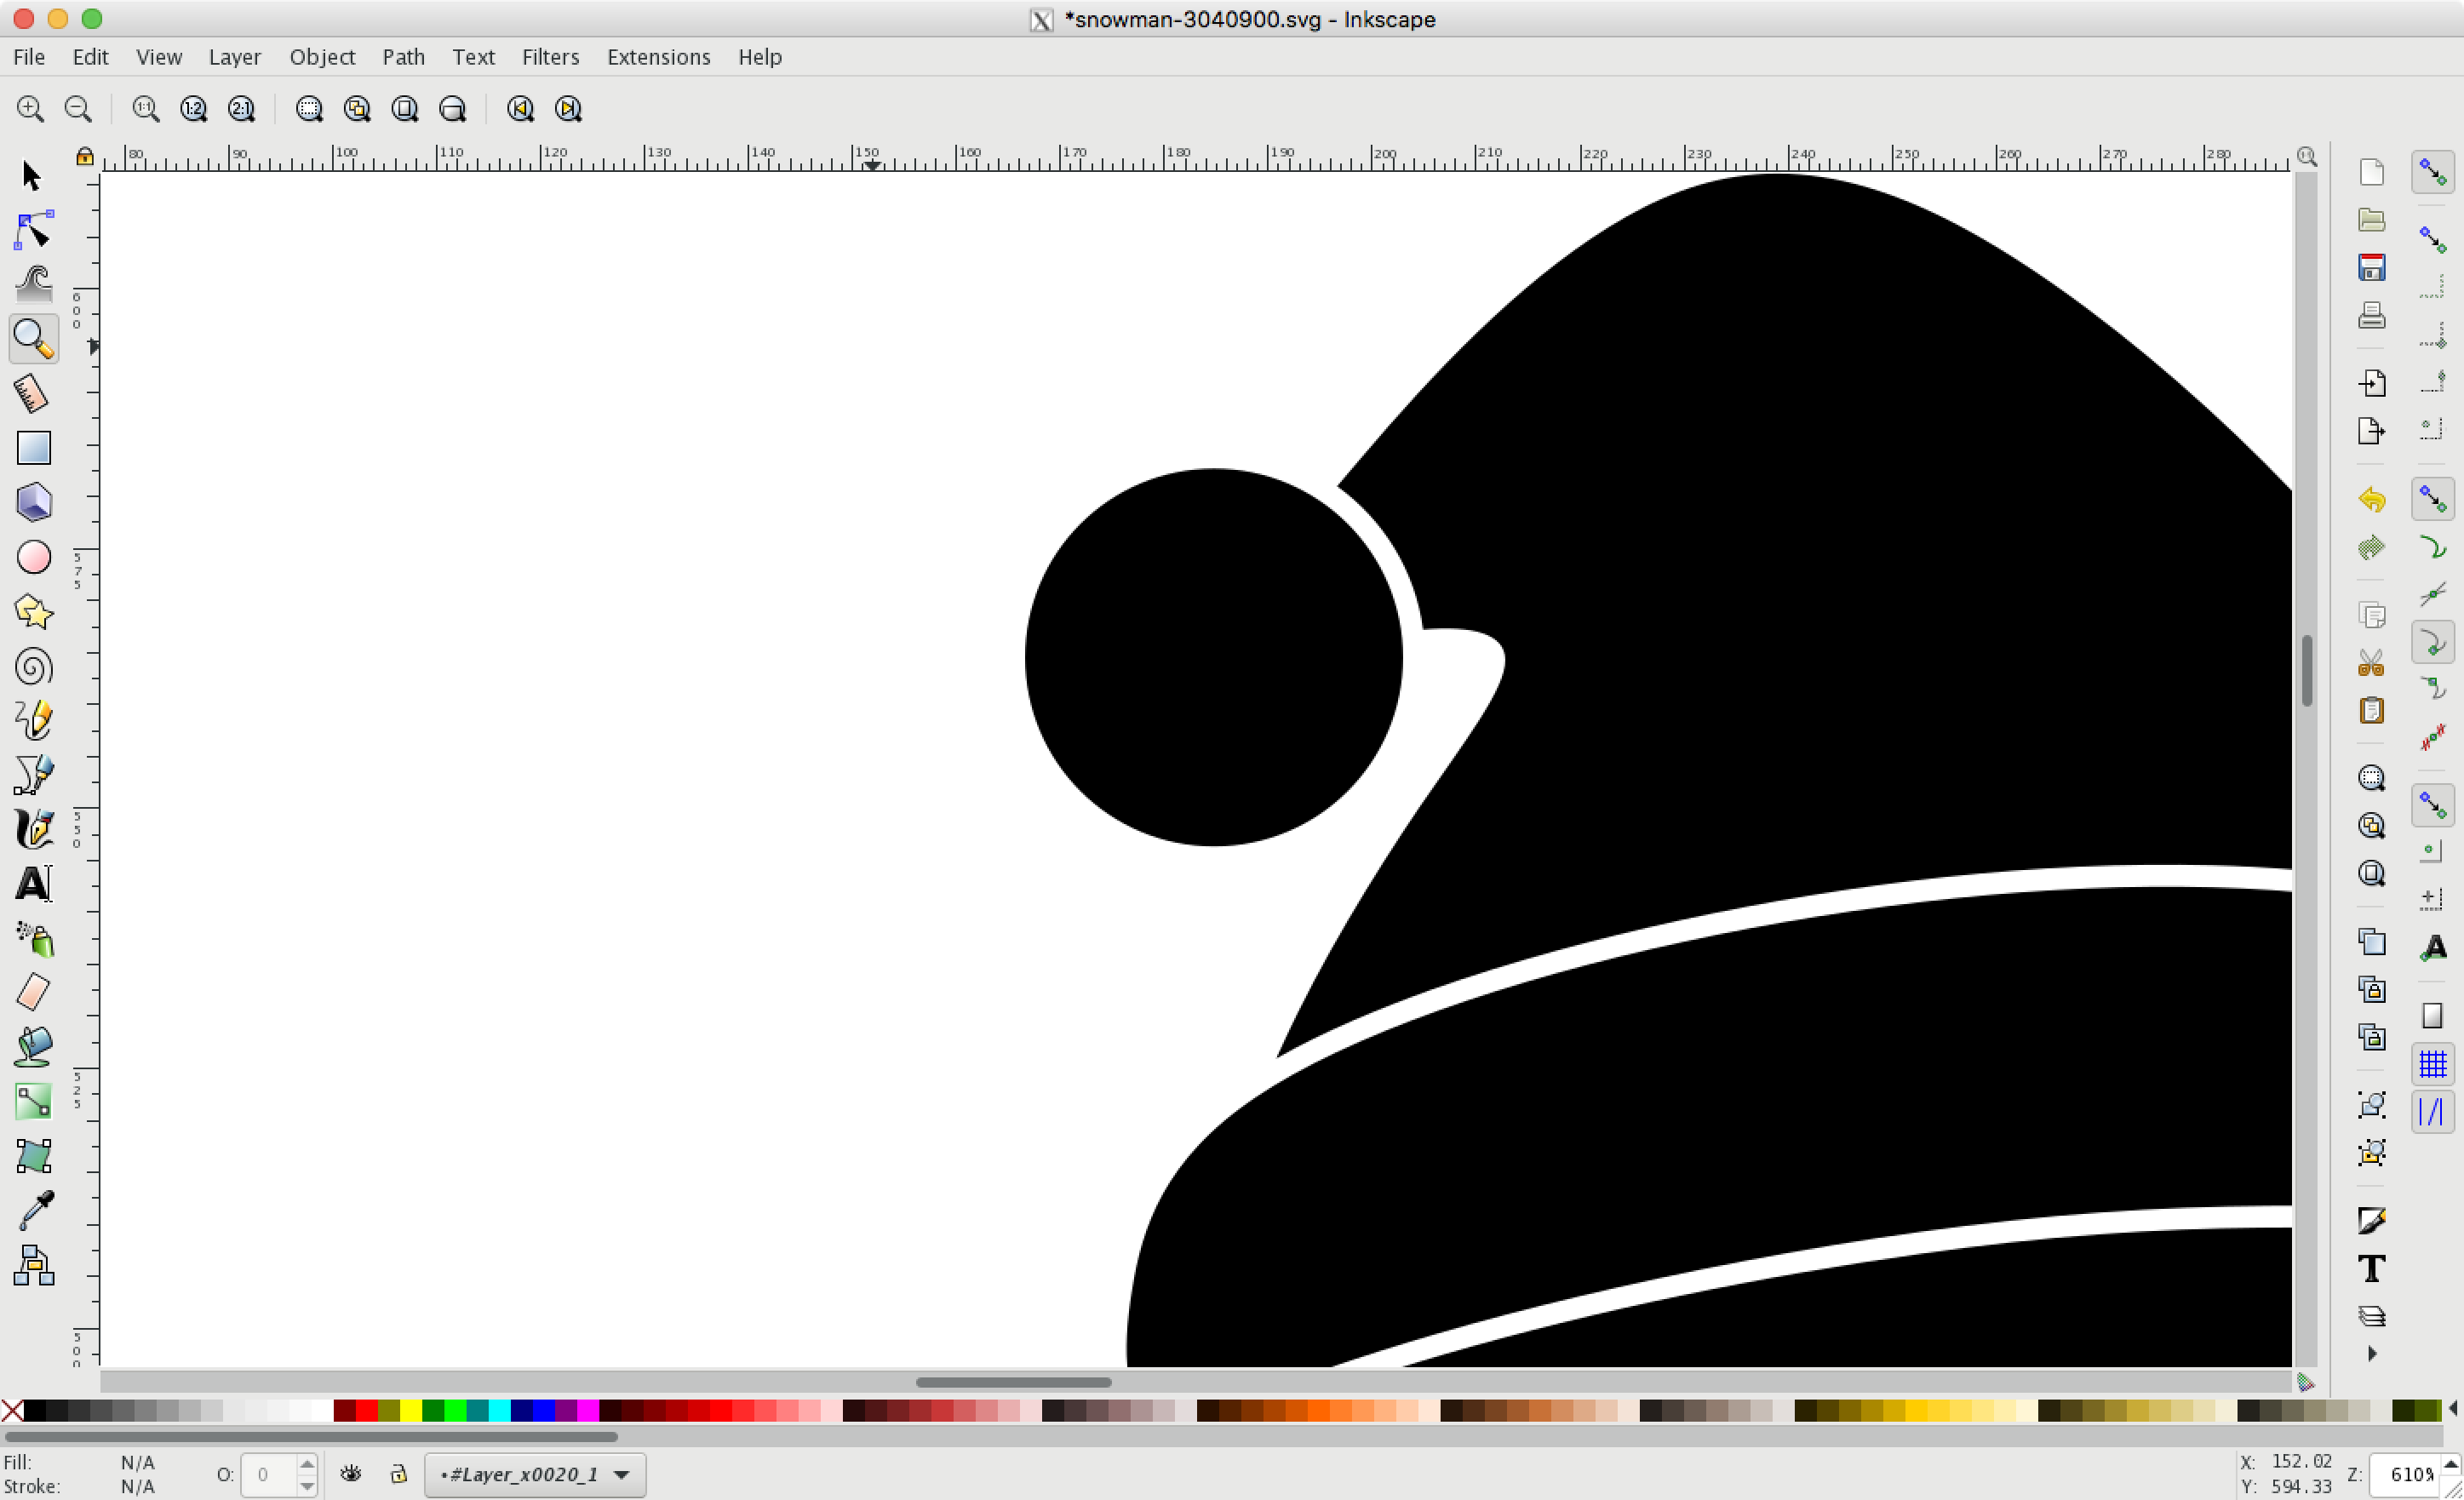Click the Undo arrow button
The height and width of the screenshot is (1500, 2464).
(x=2371, y=499)
